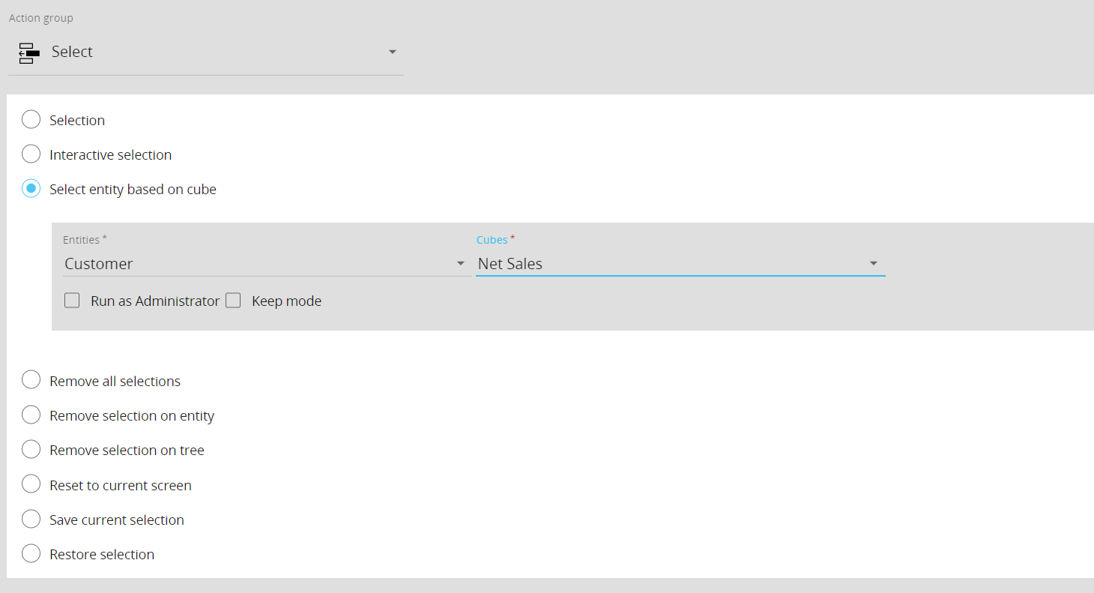Select the Restore selection radio button
This screenshot has width=1094, height=593.
(31, 553)
